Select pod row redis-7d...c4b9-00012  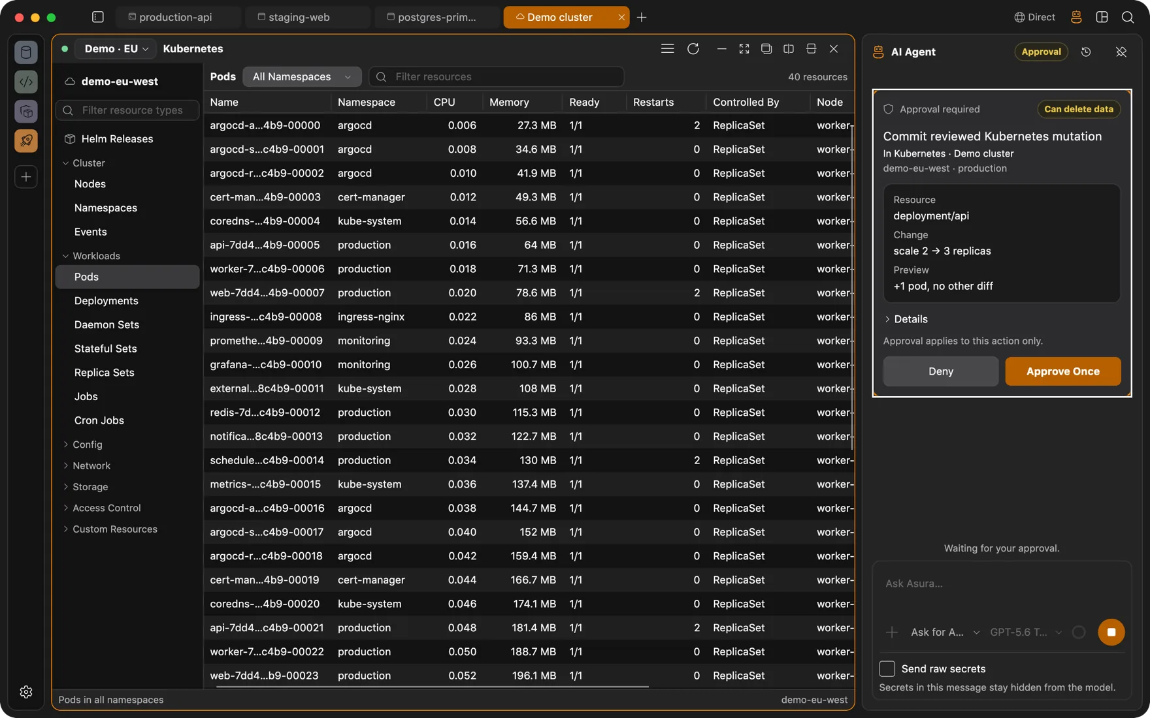529,413
